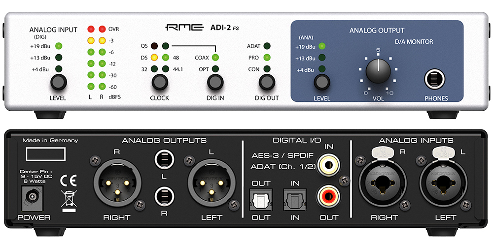The width and height of the screenshot is (493, 246).
Task: Click the L analog output TRS jack
Action: (x=164, y=160)
